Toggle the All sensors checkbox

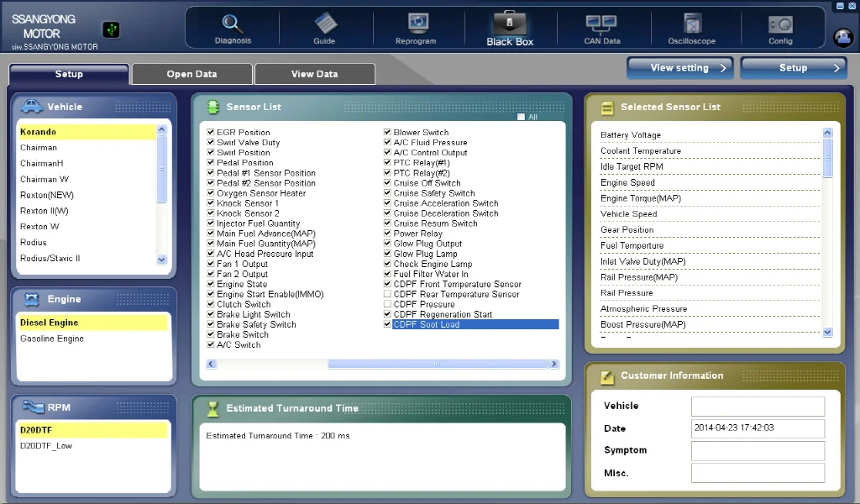(521, 117)
